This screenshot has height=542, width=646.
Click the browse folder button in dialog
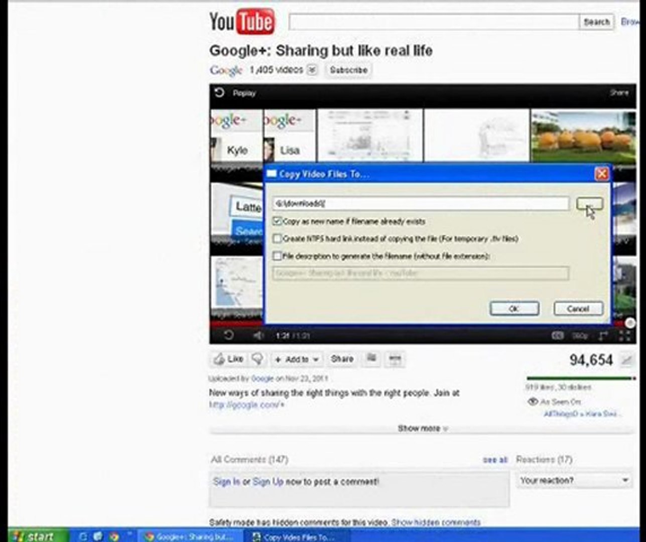589,203
